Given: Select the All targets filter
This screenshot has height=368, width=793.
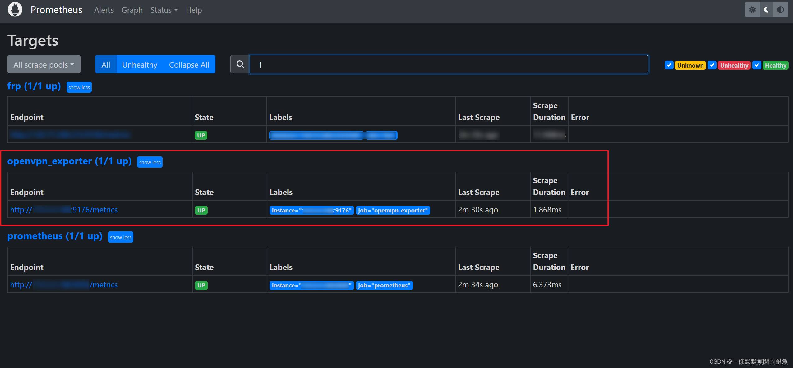Looking at the screenshot, I should point(106,64).
